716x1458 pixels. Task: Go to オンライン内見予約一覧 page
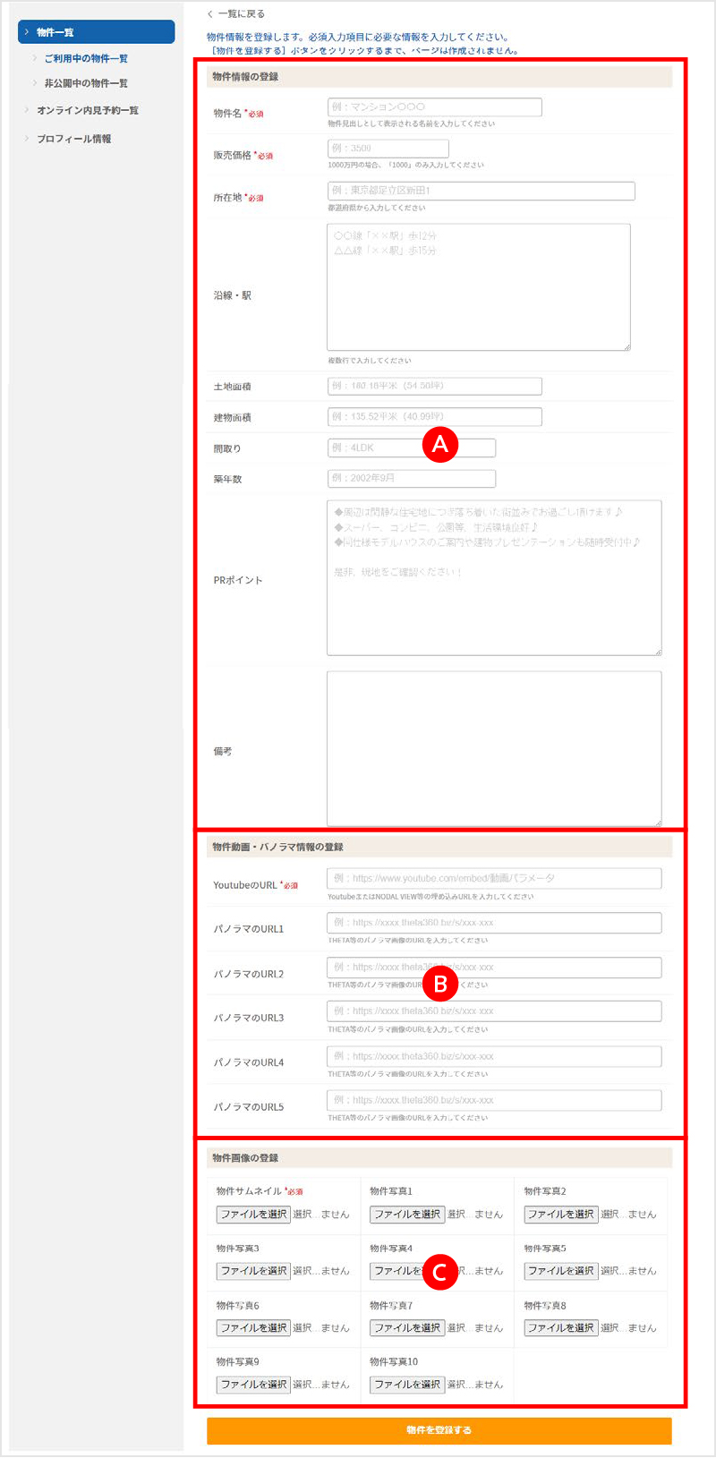tap(87, 110)
